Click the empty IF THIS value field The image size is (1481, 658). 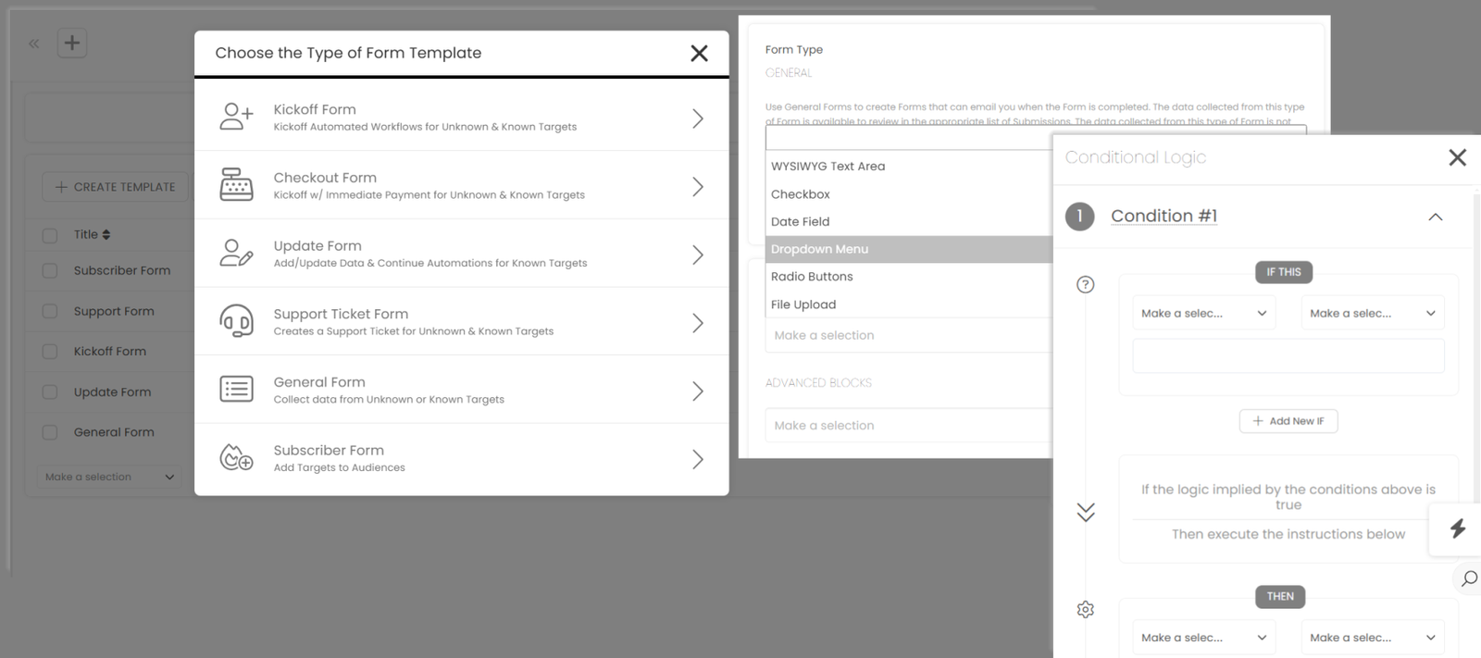click(x=1288, y=356)
